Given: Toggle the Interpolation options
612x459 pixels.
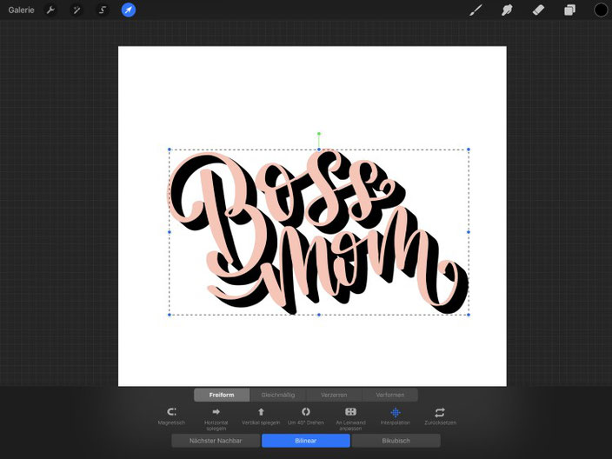Looking at the screenshot, I should (x=396, y=412).
